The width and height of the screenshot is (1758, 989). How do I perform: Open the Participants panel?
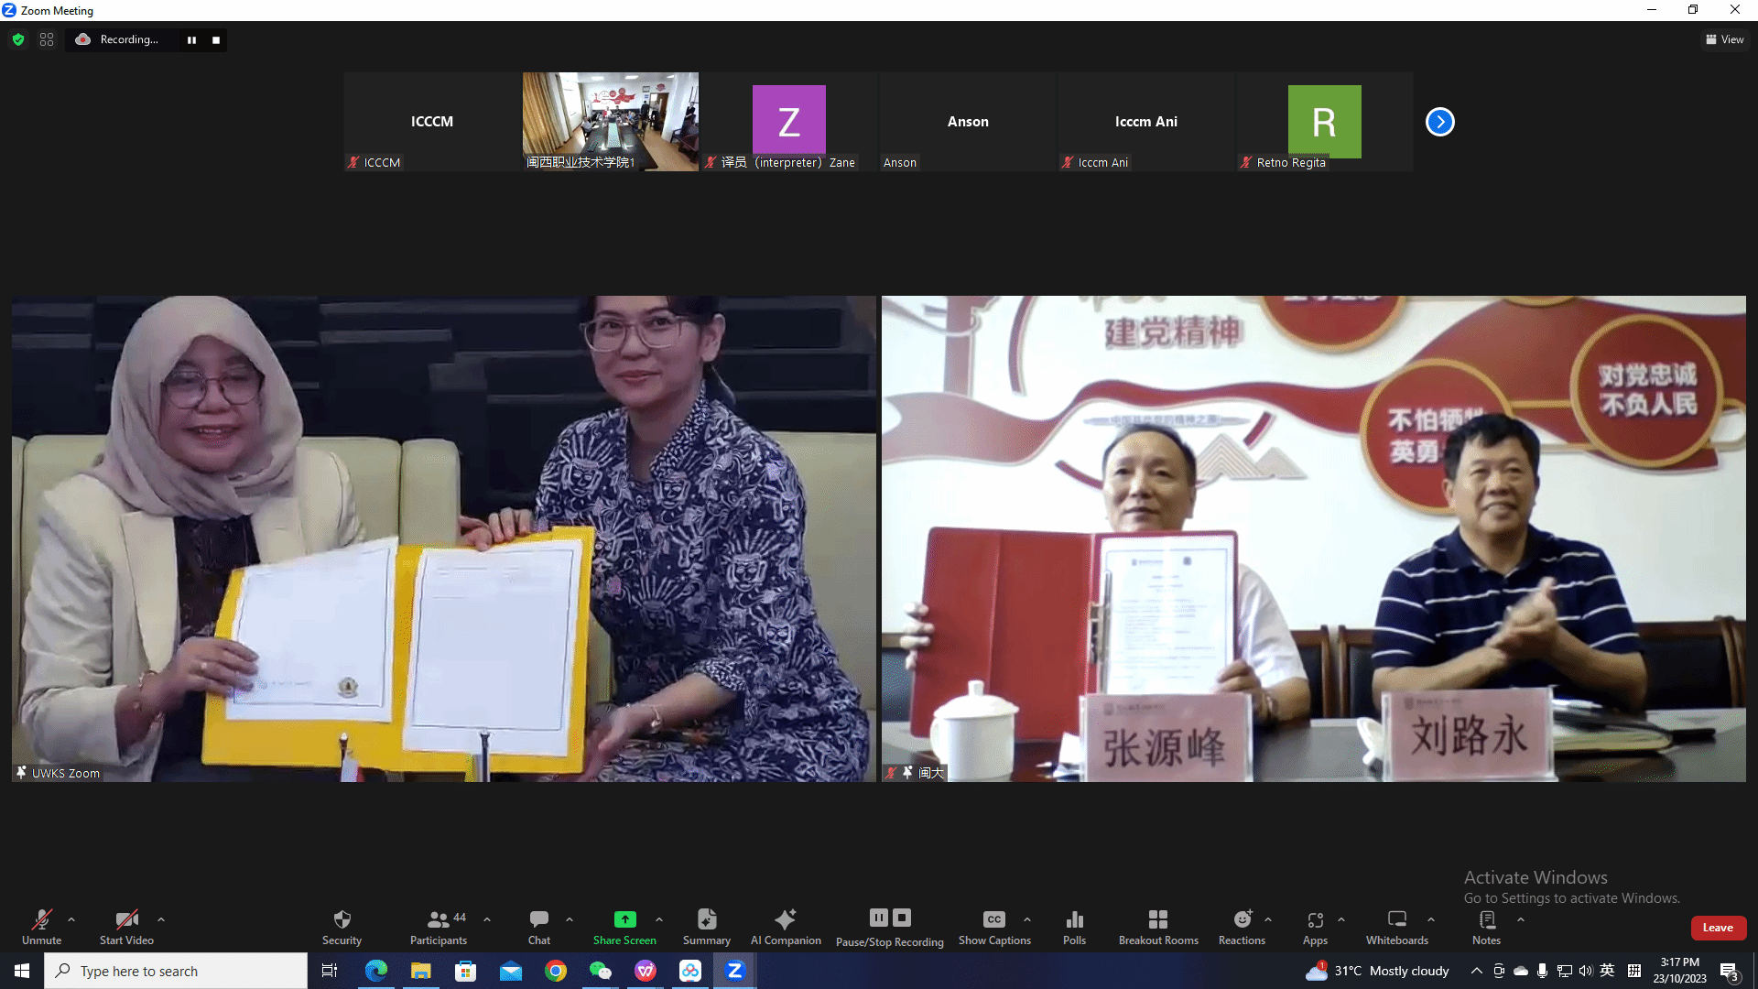(x=439, y=919)
